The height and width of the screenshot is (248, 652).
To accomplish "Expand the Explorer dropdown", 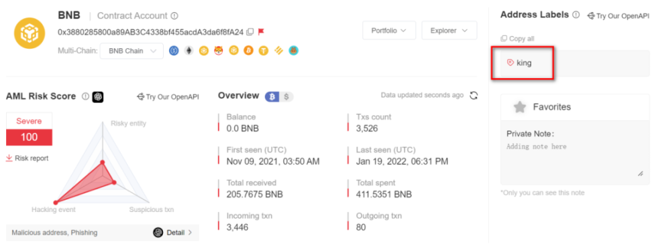I will [449, 30].
